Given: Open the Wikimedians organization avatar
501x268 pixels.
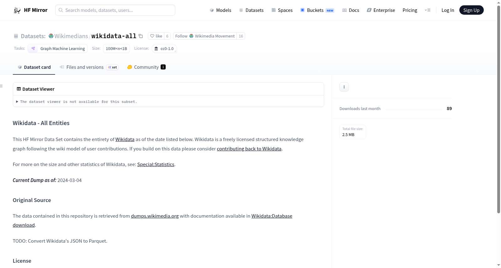Looking at the screenshot, I should click(51, 36).
